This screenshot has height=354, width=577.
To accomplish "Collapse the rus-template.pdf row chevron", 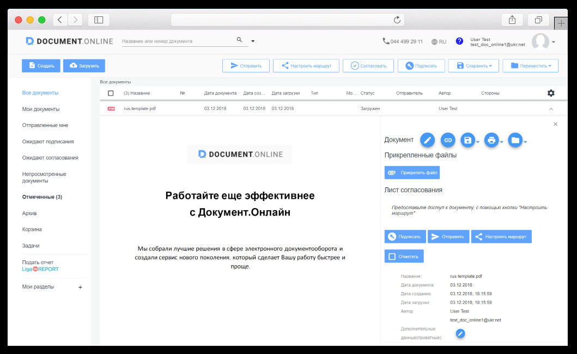I will [x=551, y=108].
